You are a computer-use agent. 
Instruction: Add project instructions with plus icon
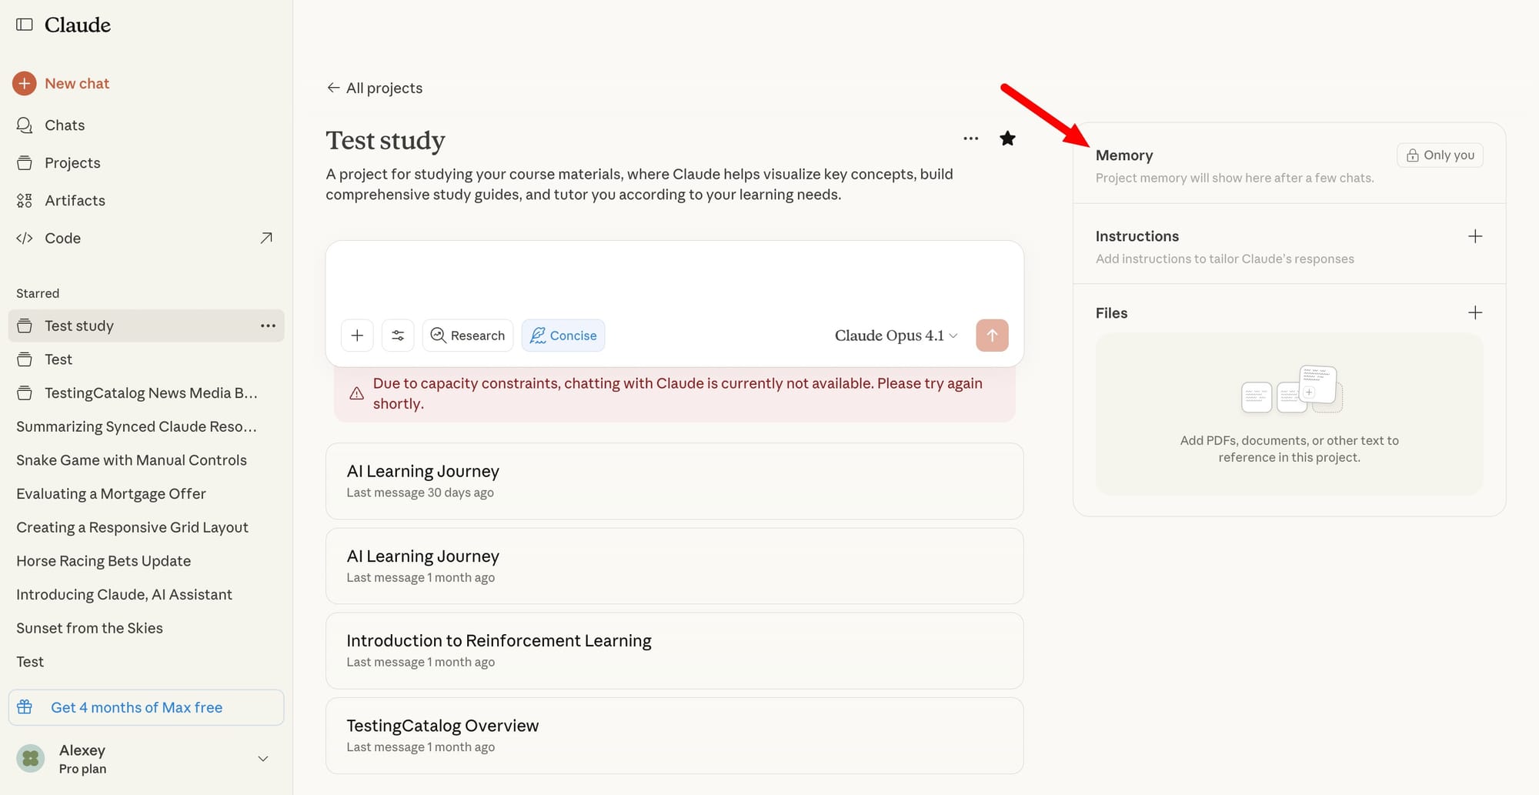[x=1474, y=236]
